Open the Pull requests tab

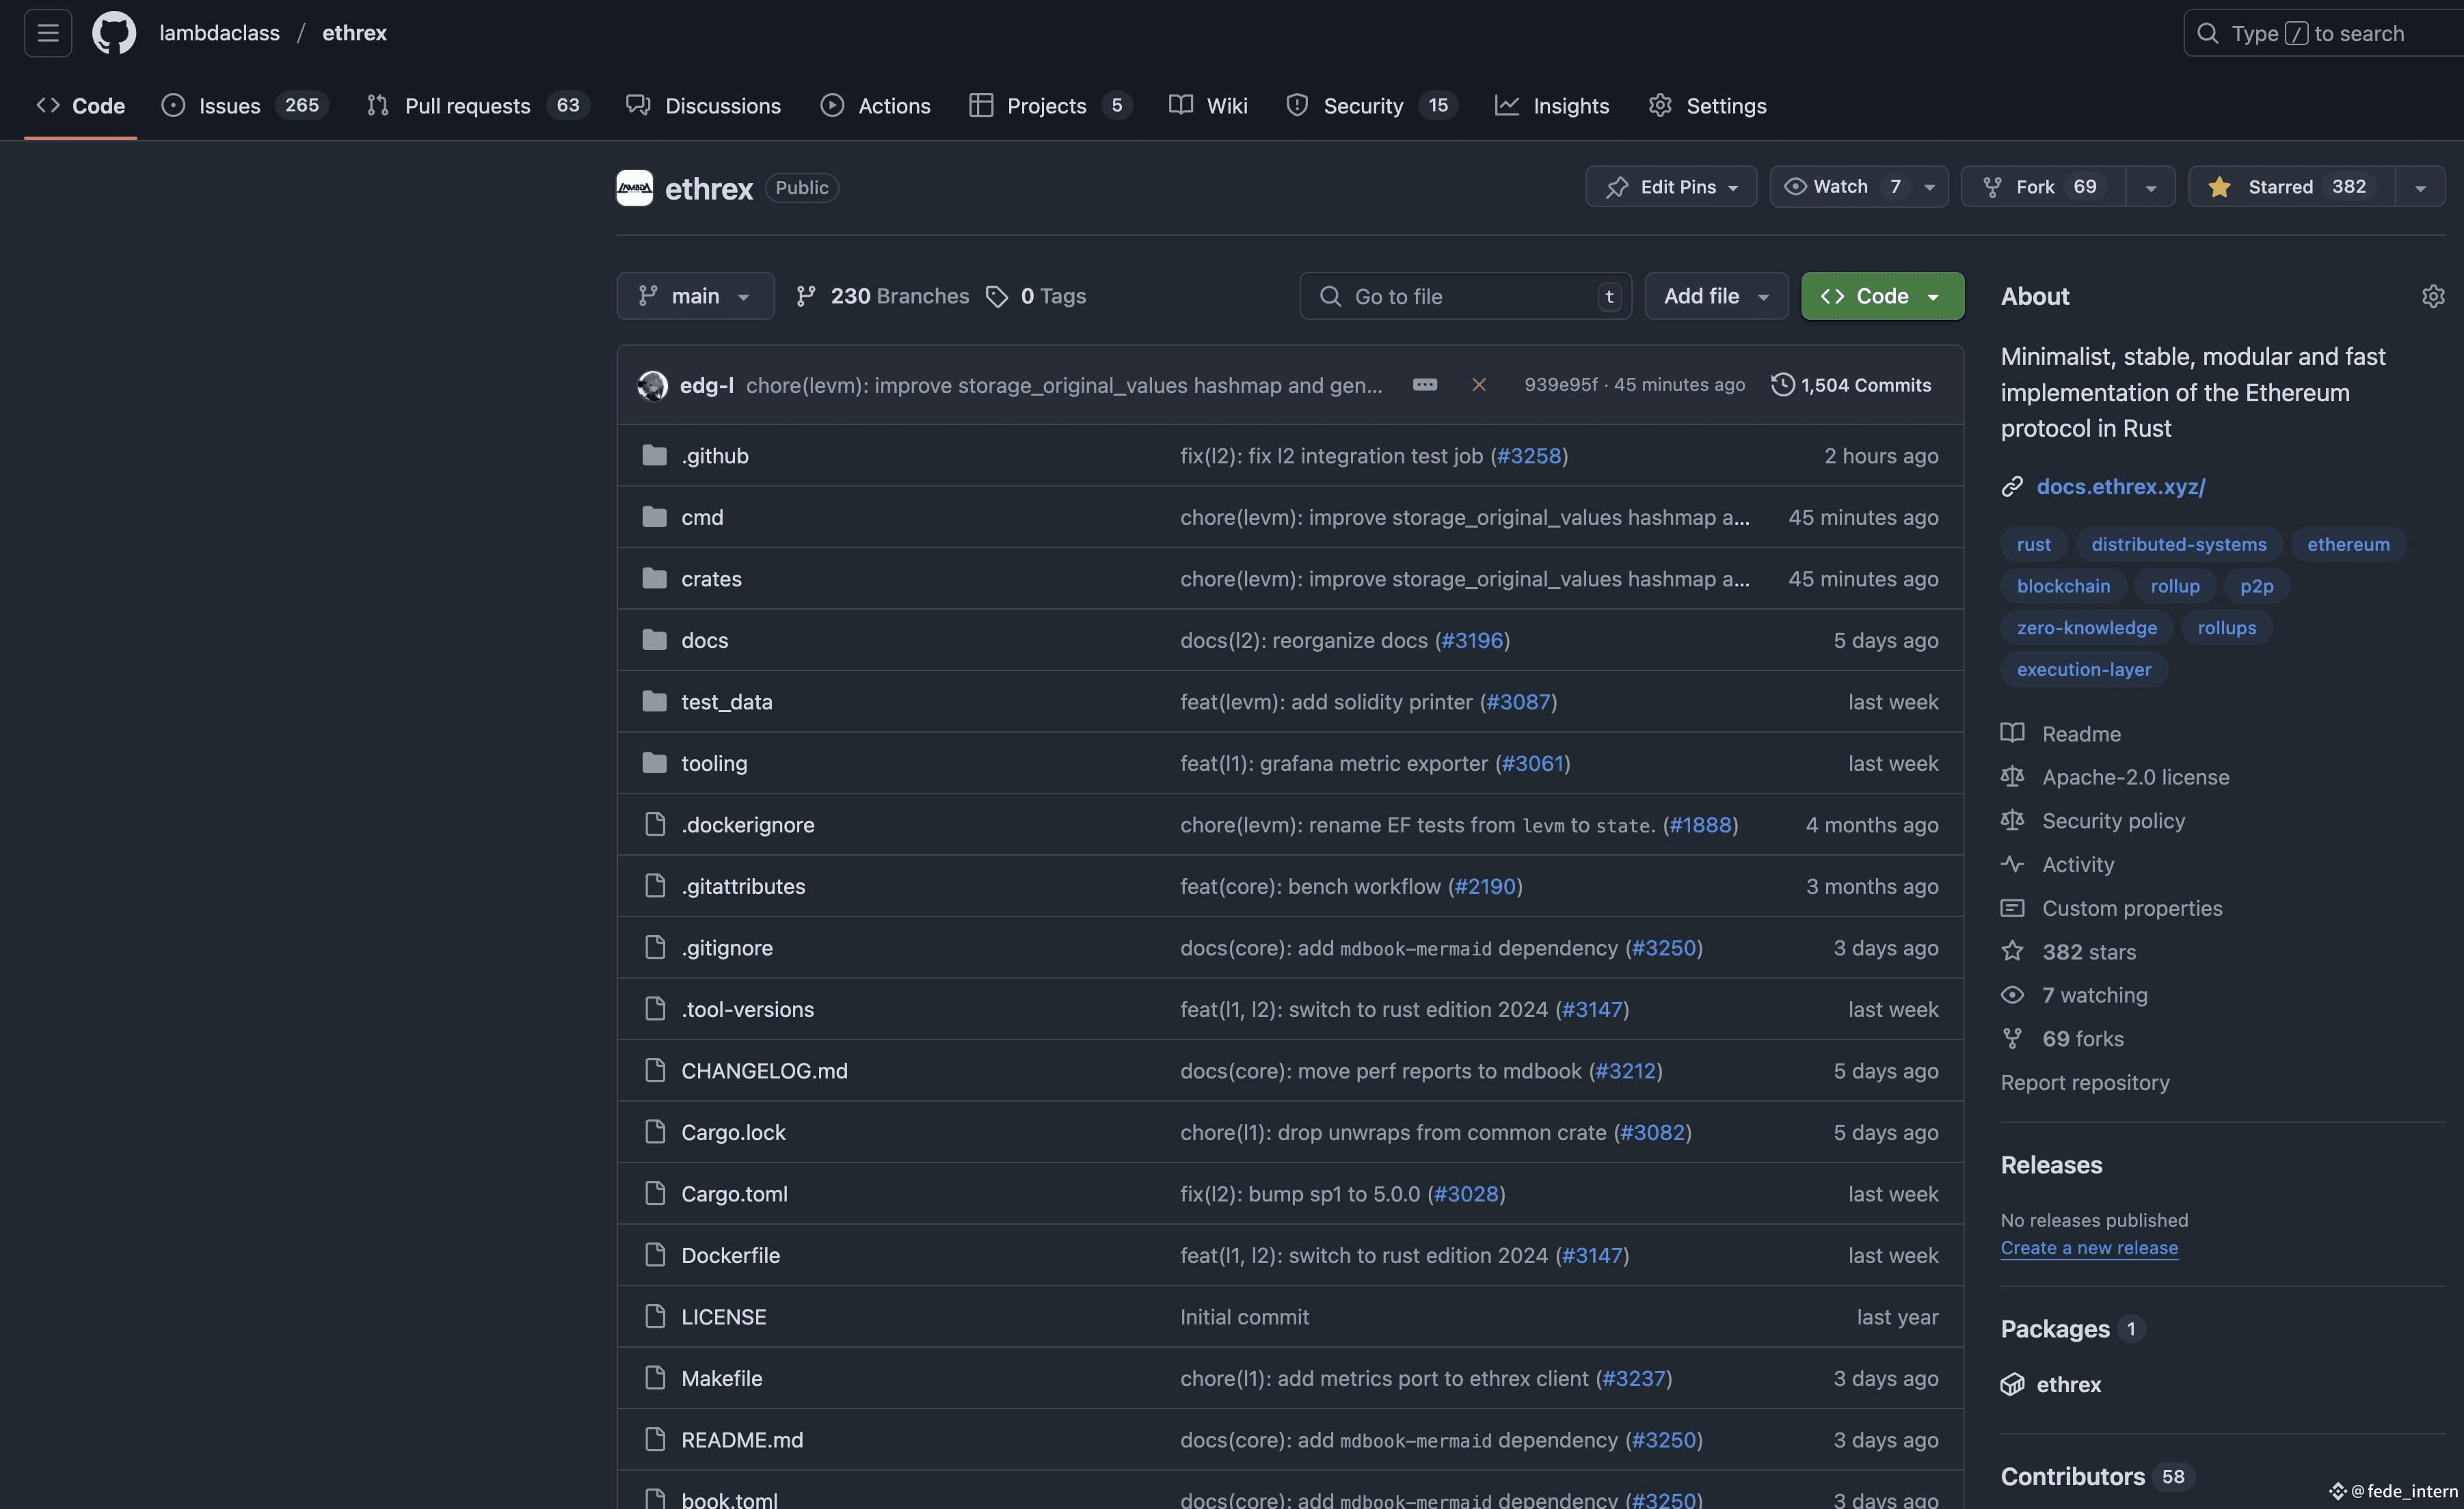(478, 106)
